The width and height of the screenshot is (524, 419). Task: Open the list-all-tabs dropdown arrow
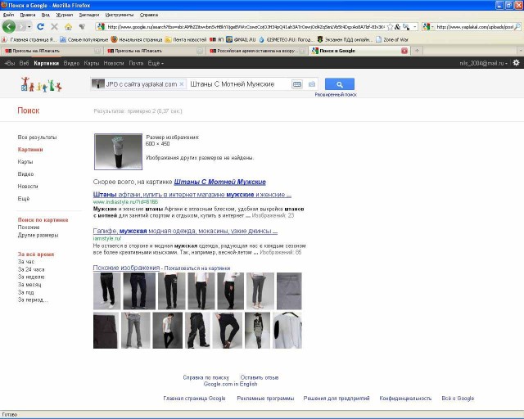[x=520, y=51]
